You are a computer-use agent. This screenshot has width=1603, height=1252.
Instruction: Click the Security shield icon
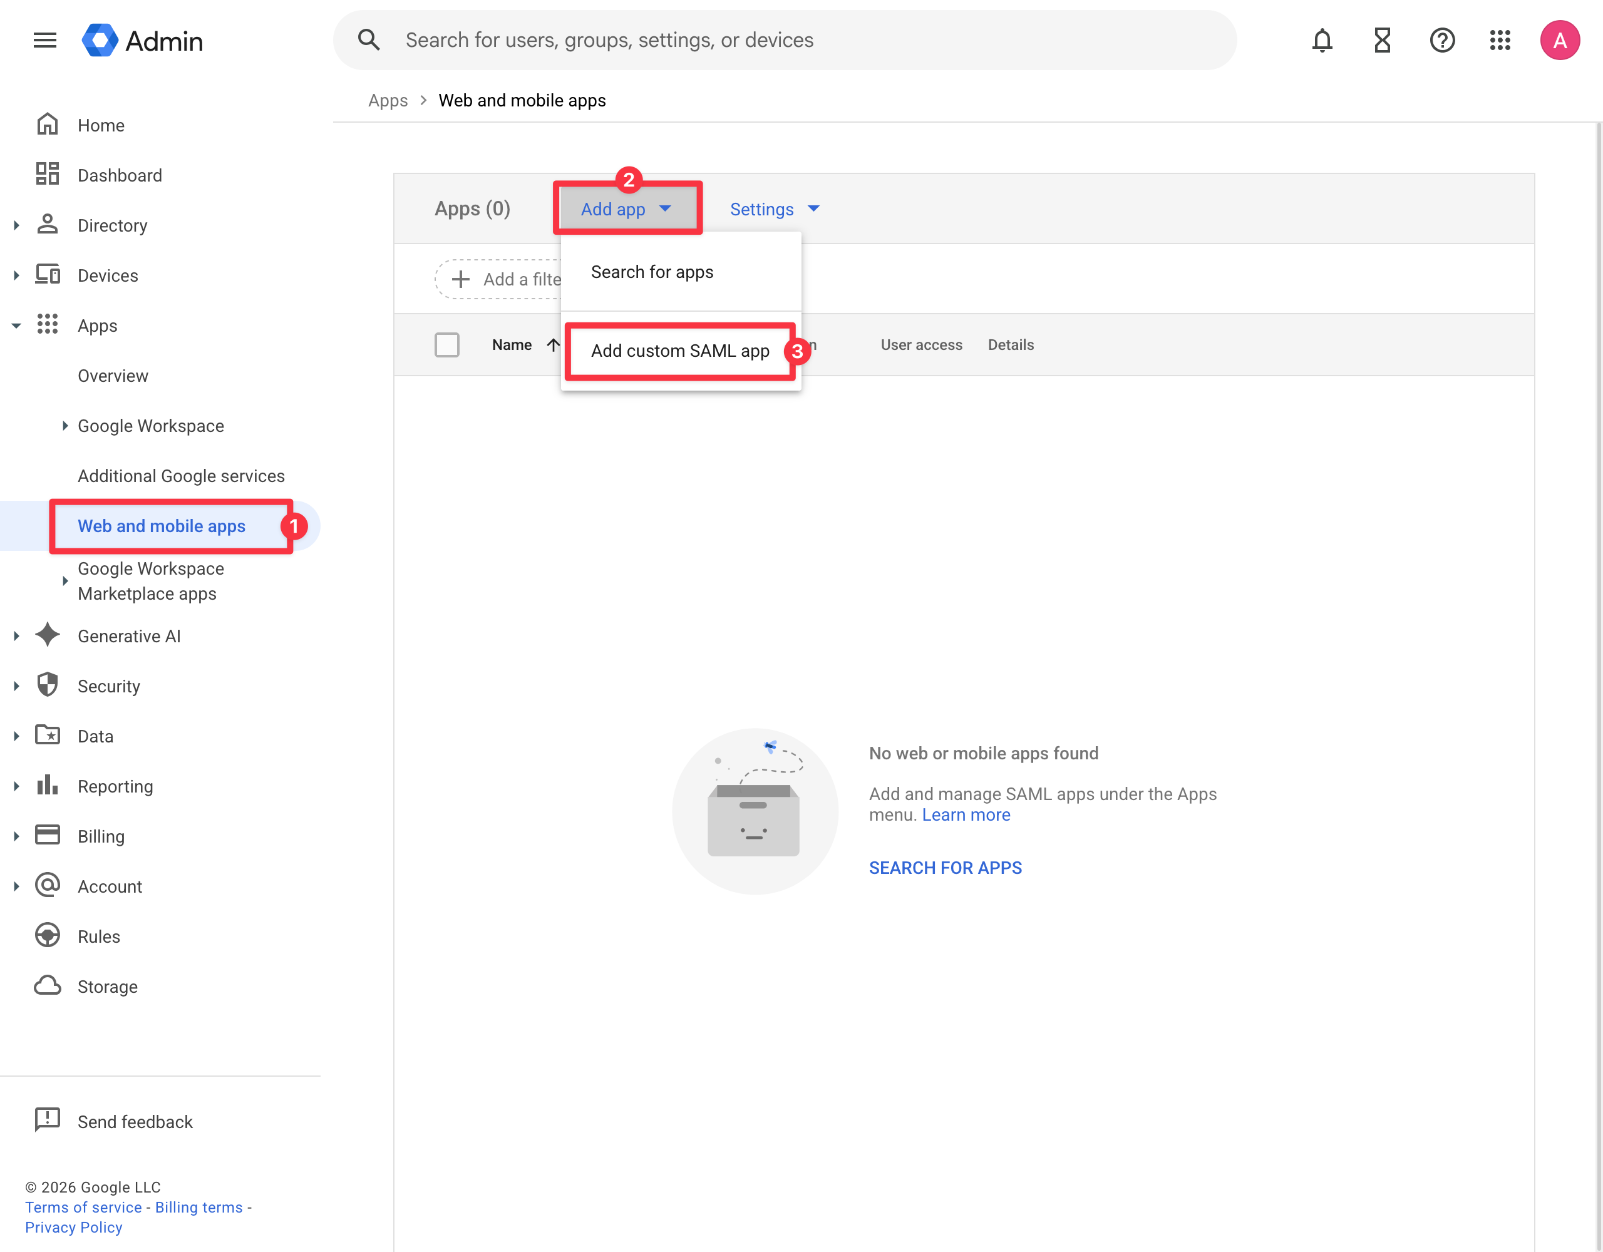tap(48, 685)
